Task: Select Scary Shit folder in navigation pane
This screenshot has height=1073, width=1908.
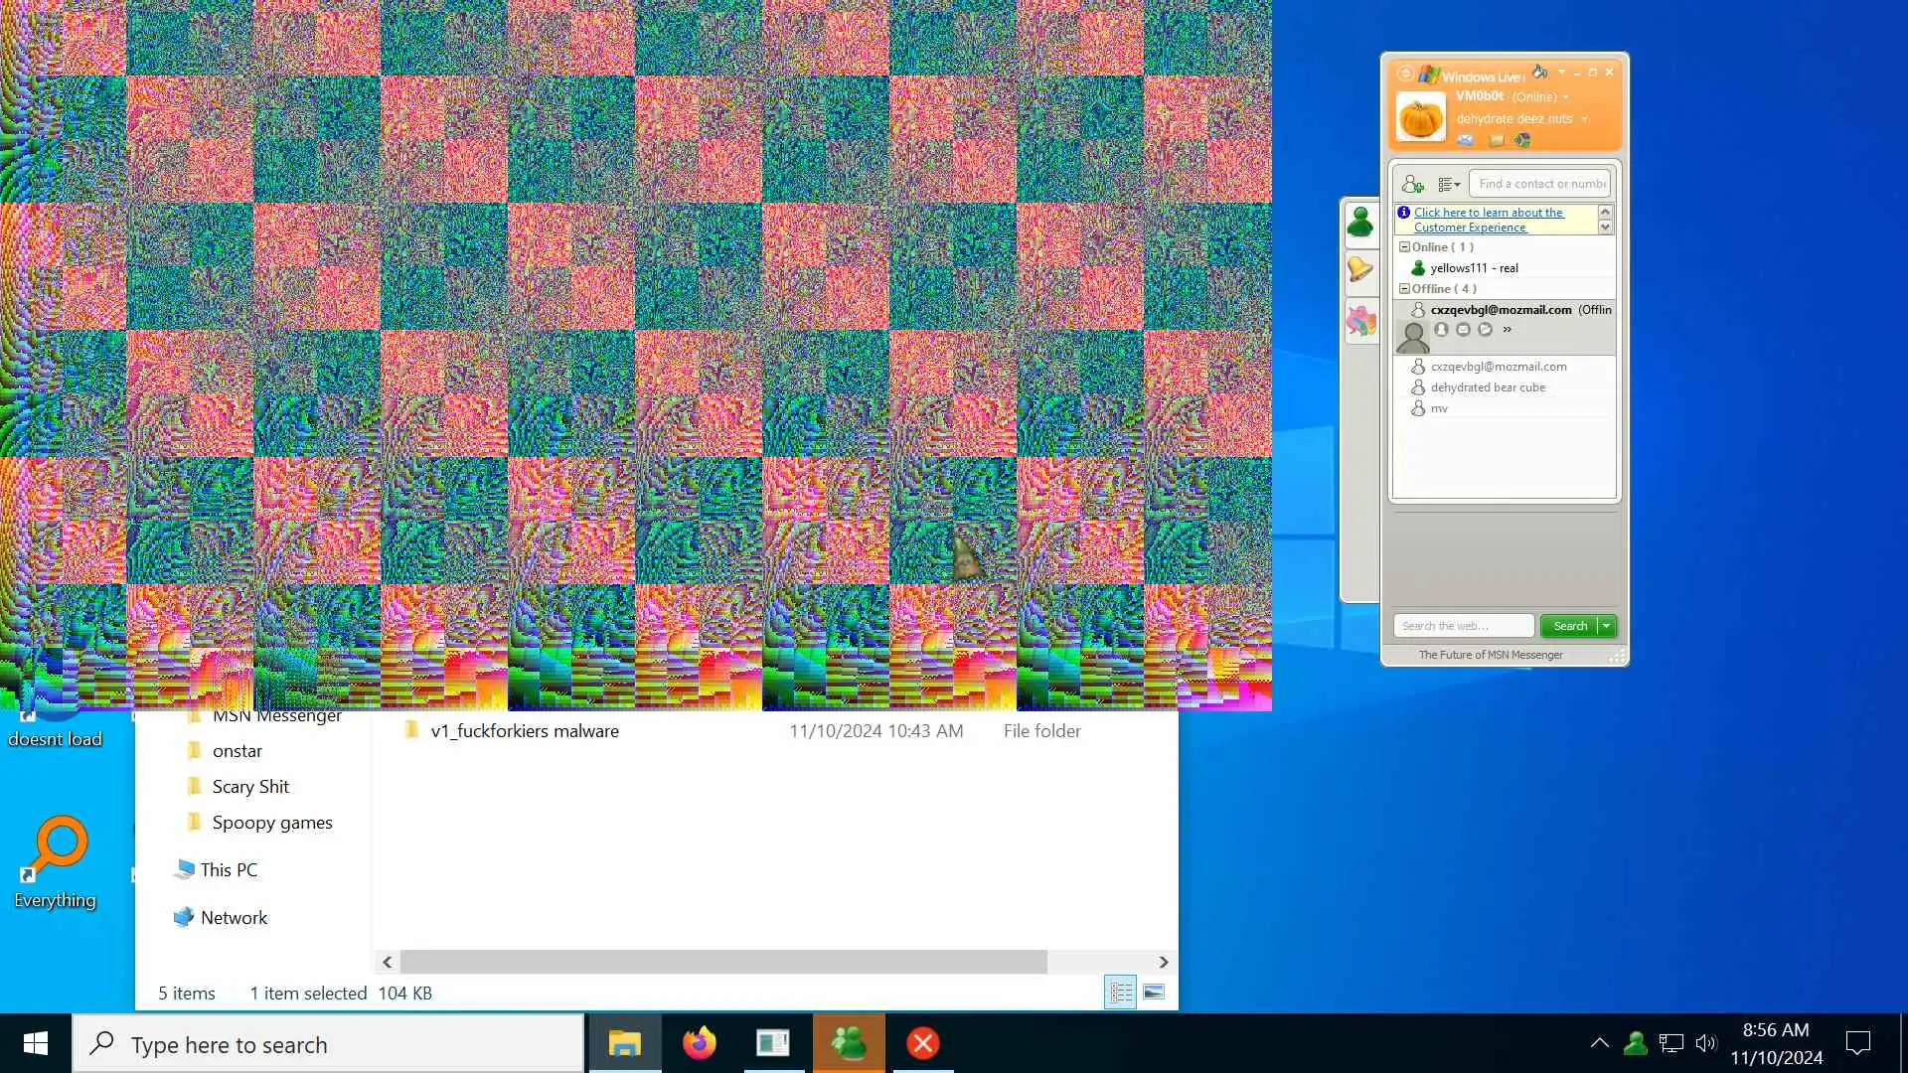Action: point(250,787)
